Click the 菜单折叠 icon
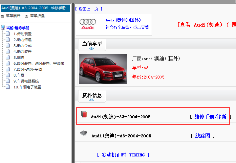The image size is (236, 163). [26, 16]
